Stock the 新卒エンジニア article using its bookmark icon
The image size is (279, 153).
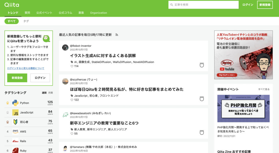tap(202, 132)
